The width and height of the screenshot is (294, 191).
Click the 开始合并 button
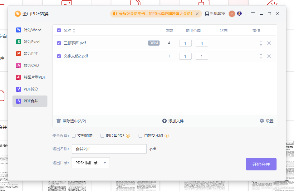tap(261, 164)
